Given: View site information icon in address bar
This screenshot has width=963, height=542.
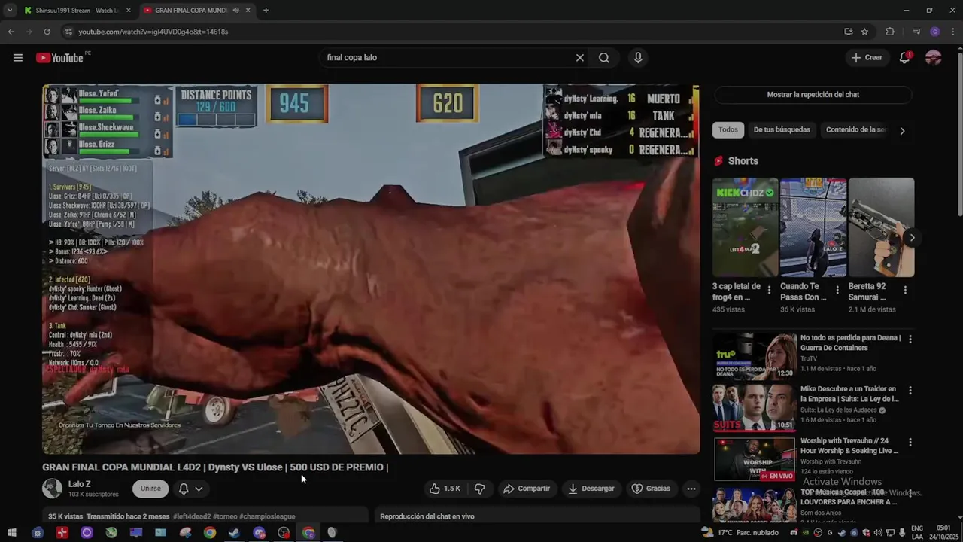Looking at the screenshot, I should [68, 32].
